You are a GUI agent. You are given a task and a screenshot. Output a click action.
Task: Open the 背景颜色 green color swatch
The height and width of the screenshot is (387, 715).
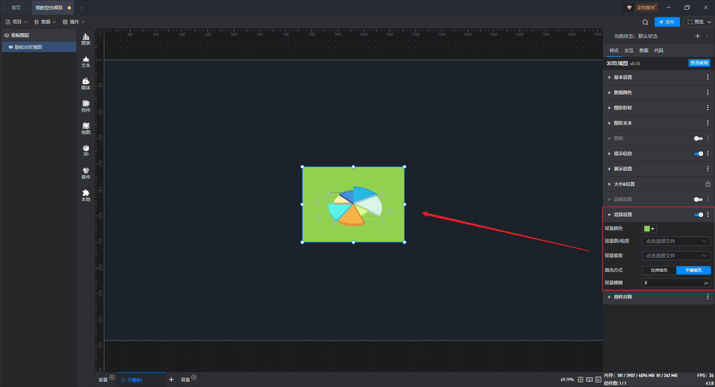coord(649,228)
